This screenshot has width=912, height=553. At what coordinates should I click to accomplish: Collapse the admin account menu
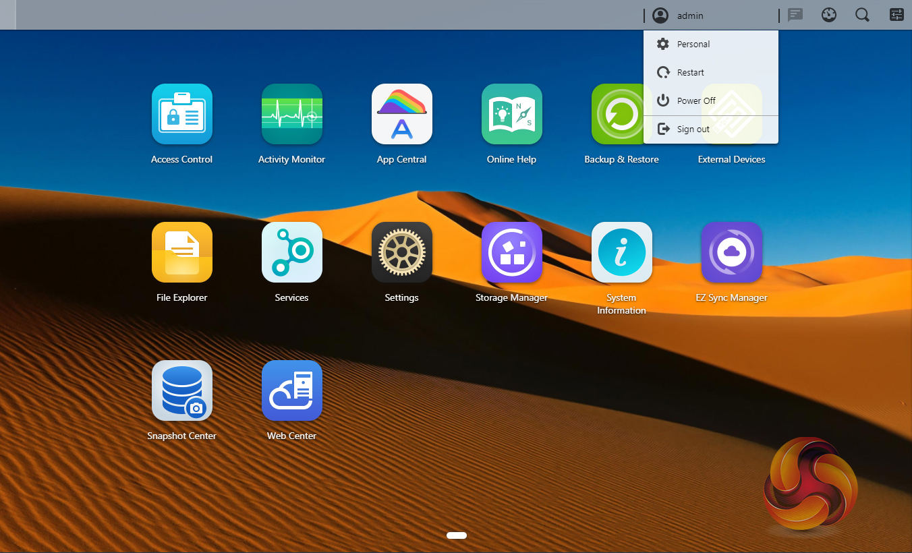point(711,15)
